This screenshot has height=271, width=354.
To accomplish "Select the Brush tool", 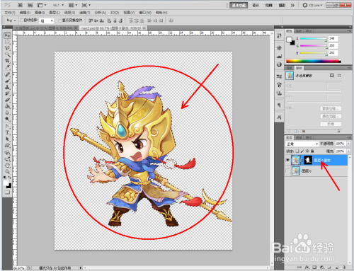I will coord(8,81).
